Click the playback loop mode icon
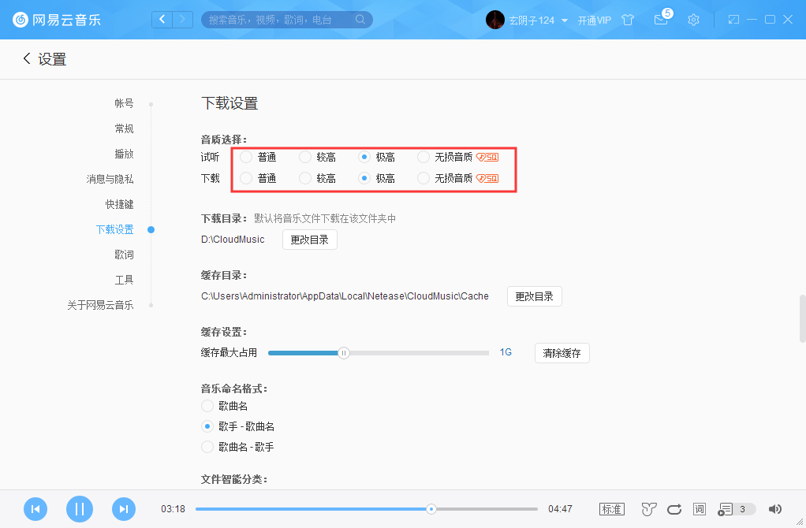 (x=673, y=509)
